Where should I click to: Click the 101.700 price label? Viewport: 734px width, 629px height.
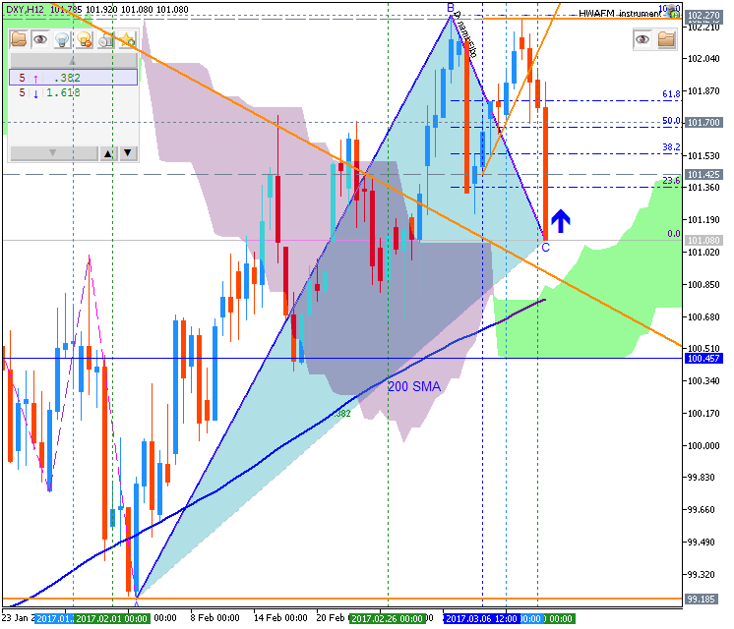pyautogui.click(x=703, y=123)
